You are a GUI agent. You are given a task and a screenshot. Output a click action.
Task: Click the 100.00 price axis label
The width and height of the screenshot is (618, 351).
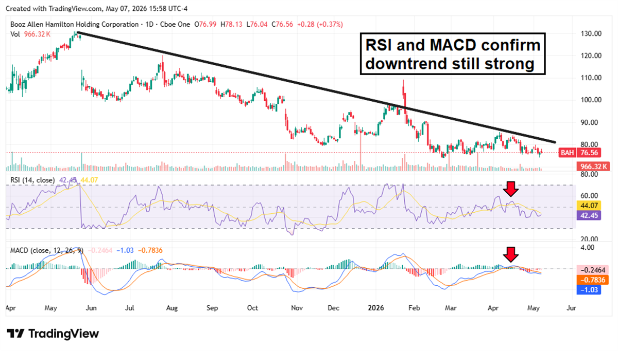pos(591,100)
